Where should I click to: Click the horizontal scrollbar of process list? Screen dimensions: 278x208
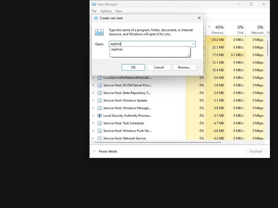(158, 142)
